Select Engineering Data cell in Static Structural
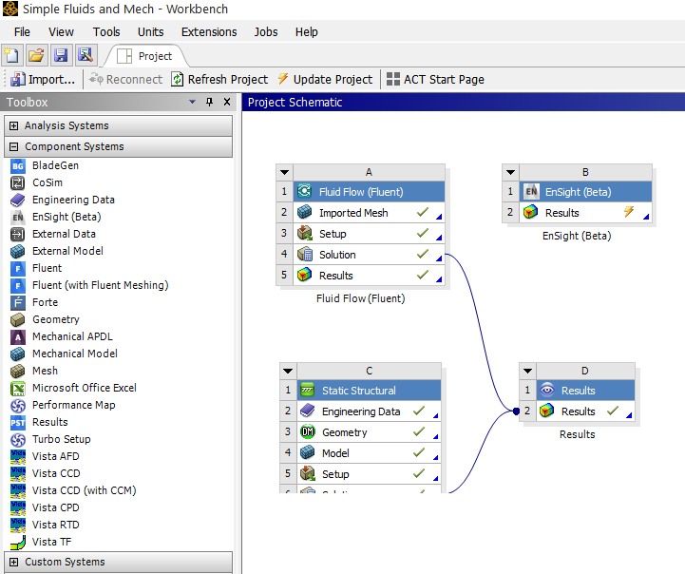Image resolution: width=685 pixels, height=574 pixels. point(369,411)
